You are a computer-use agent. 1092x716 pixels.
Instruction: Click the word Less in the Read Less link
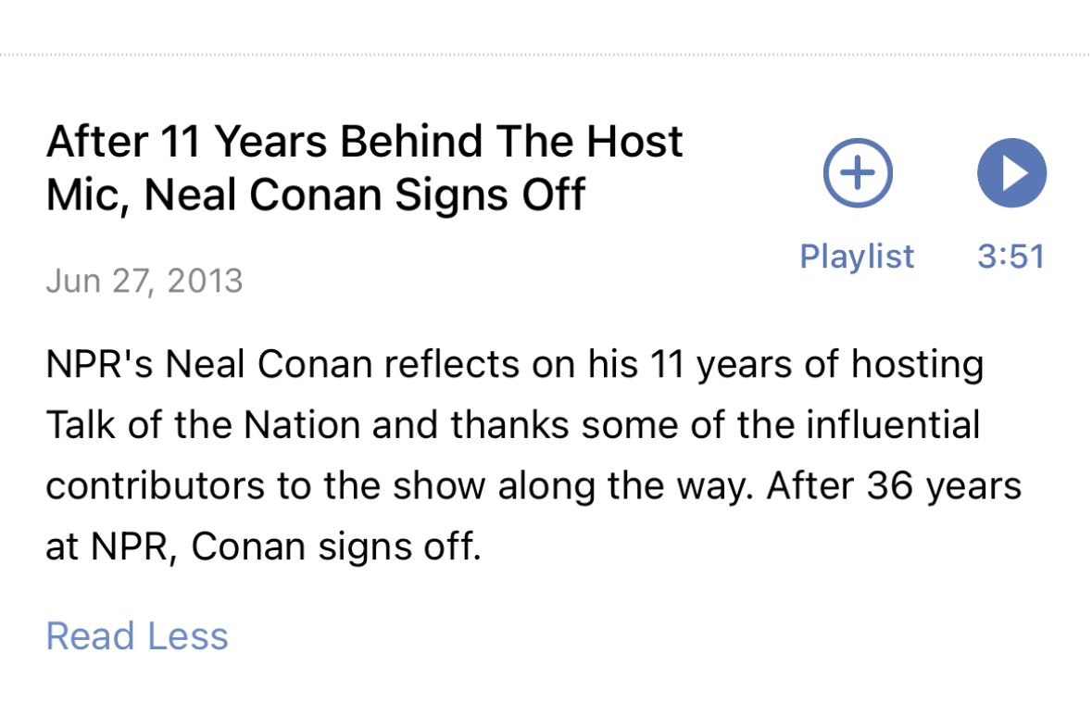click(x=188, y=636)
